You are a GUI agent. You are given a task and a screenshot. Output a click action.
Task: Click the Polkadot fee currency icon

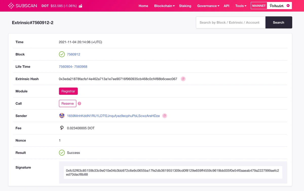(62, 128)
